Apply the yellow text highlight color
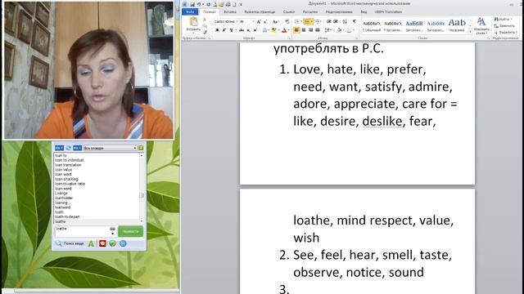The height and width of the screenshot is (294, 524). (x=274, y=30)
